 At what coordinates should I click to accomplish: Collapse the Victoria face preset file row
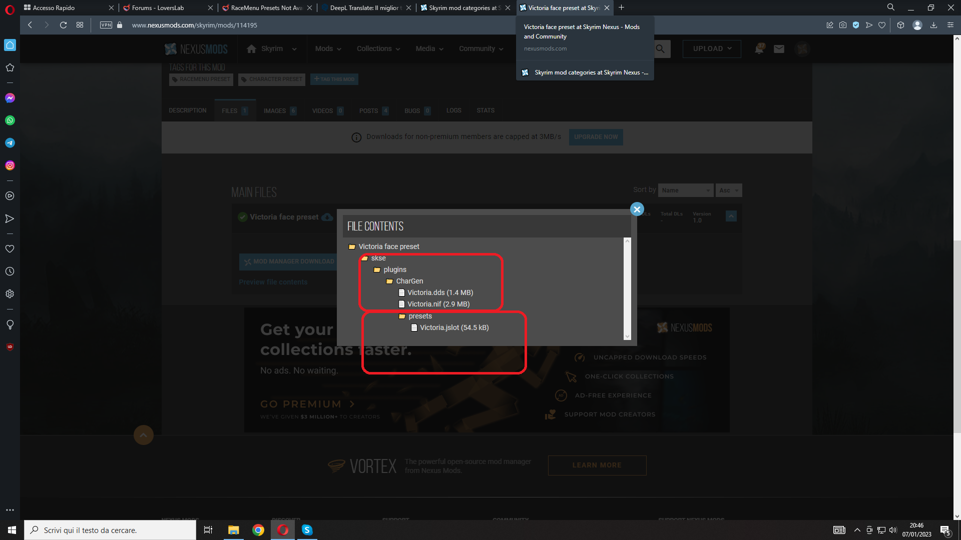tap(731, 216)
